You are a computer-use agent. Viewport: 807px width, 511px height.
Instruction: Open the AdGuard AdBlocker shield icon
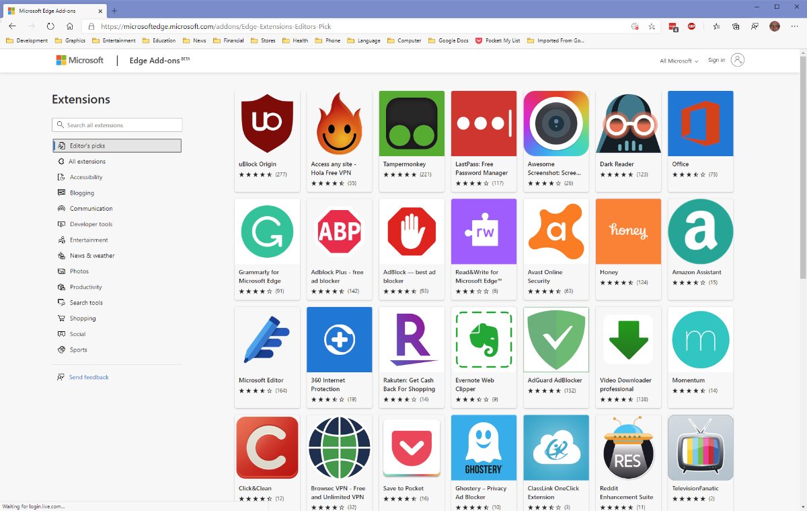click(x=556, y=340)
